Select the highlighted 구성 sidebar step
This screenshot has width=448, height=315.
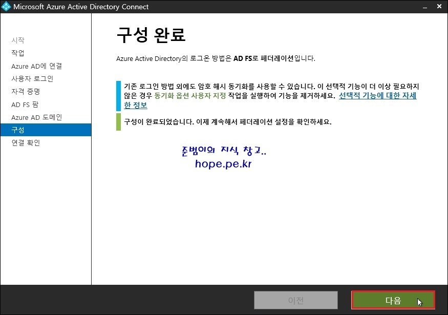[46, 130]
